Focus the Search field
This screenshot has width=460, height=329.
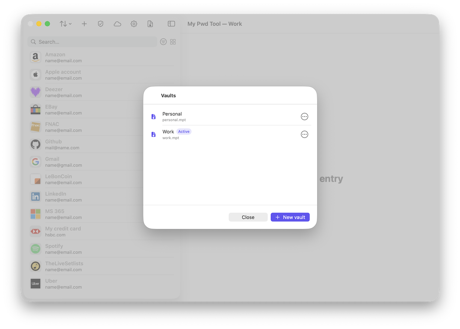(x=92, y=42)
